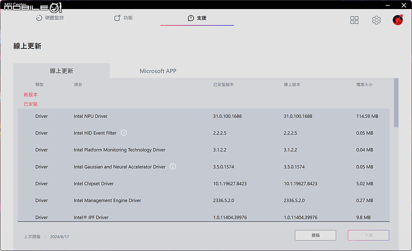Show info for Intel HID Event Filter
The image size is (412, 251).
(x=124, y=133)
